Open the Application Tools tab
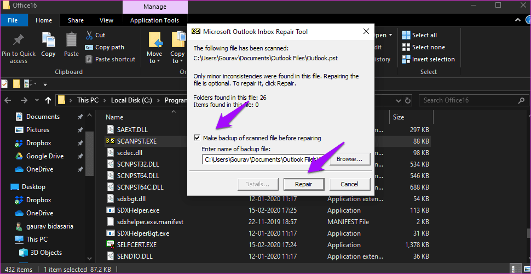 coord(154,20)
